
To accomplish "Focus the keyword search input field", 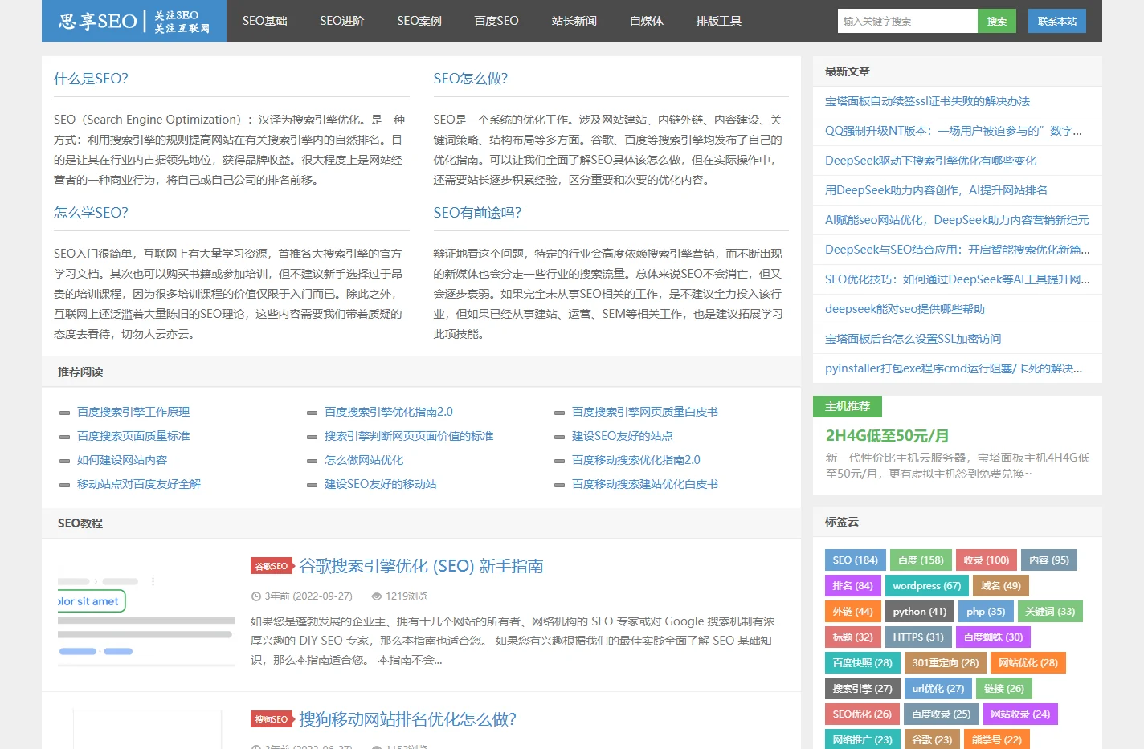I will [x=907, y=21].
